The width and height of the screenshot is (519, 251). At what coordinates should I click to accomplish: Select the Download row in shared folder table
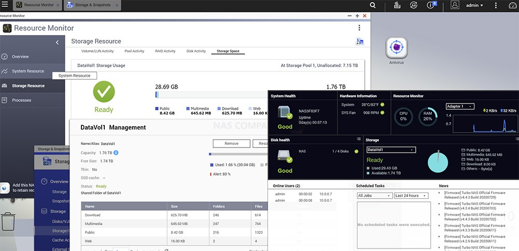coord(174,215)
